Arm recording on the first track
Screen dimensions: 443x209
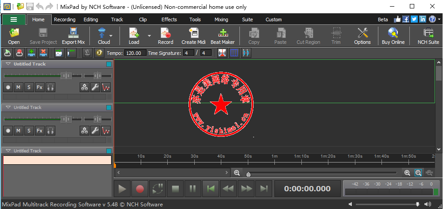point(8,87)
